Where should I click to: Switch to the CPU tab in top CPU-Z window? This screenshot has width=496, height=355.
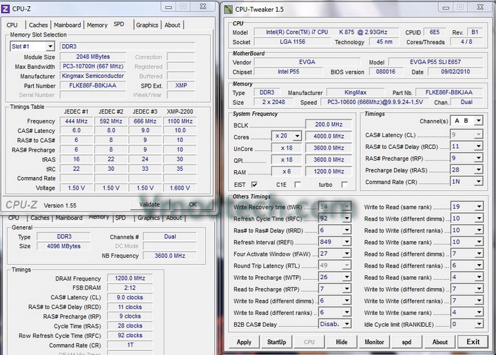12,25
